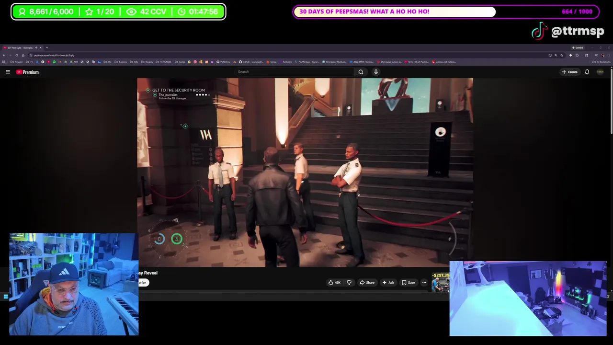This screenshot has width=613, height=345.
Task: Open the browser profile avatar
Action: pos(602,55)
